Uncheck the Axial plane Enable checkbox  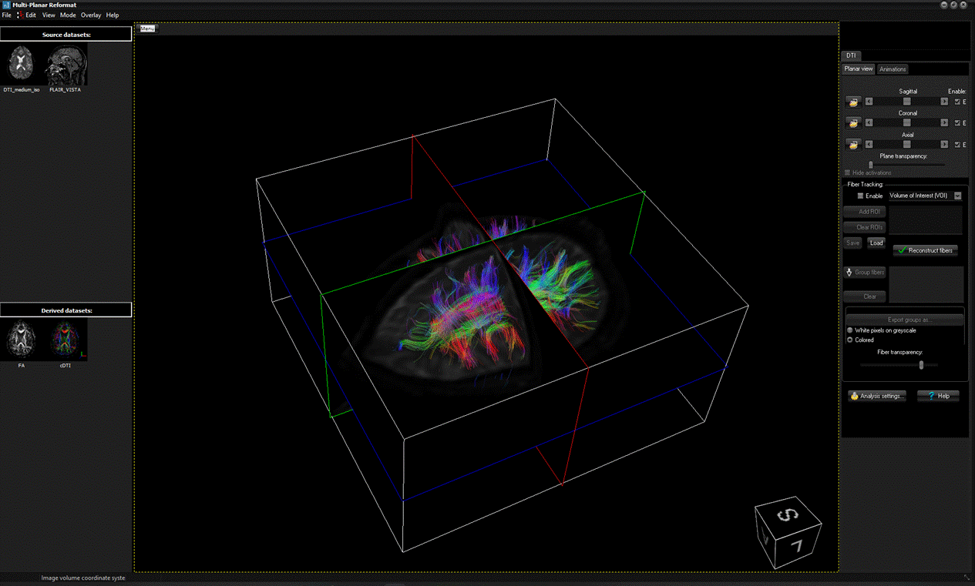click(957, 145)
